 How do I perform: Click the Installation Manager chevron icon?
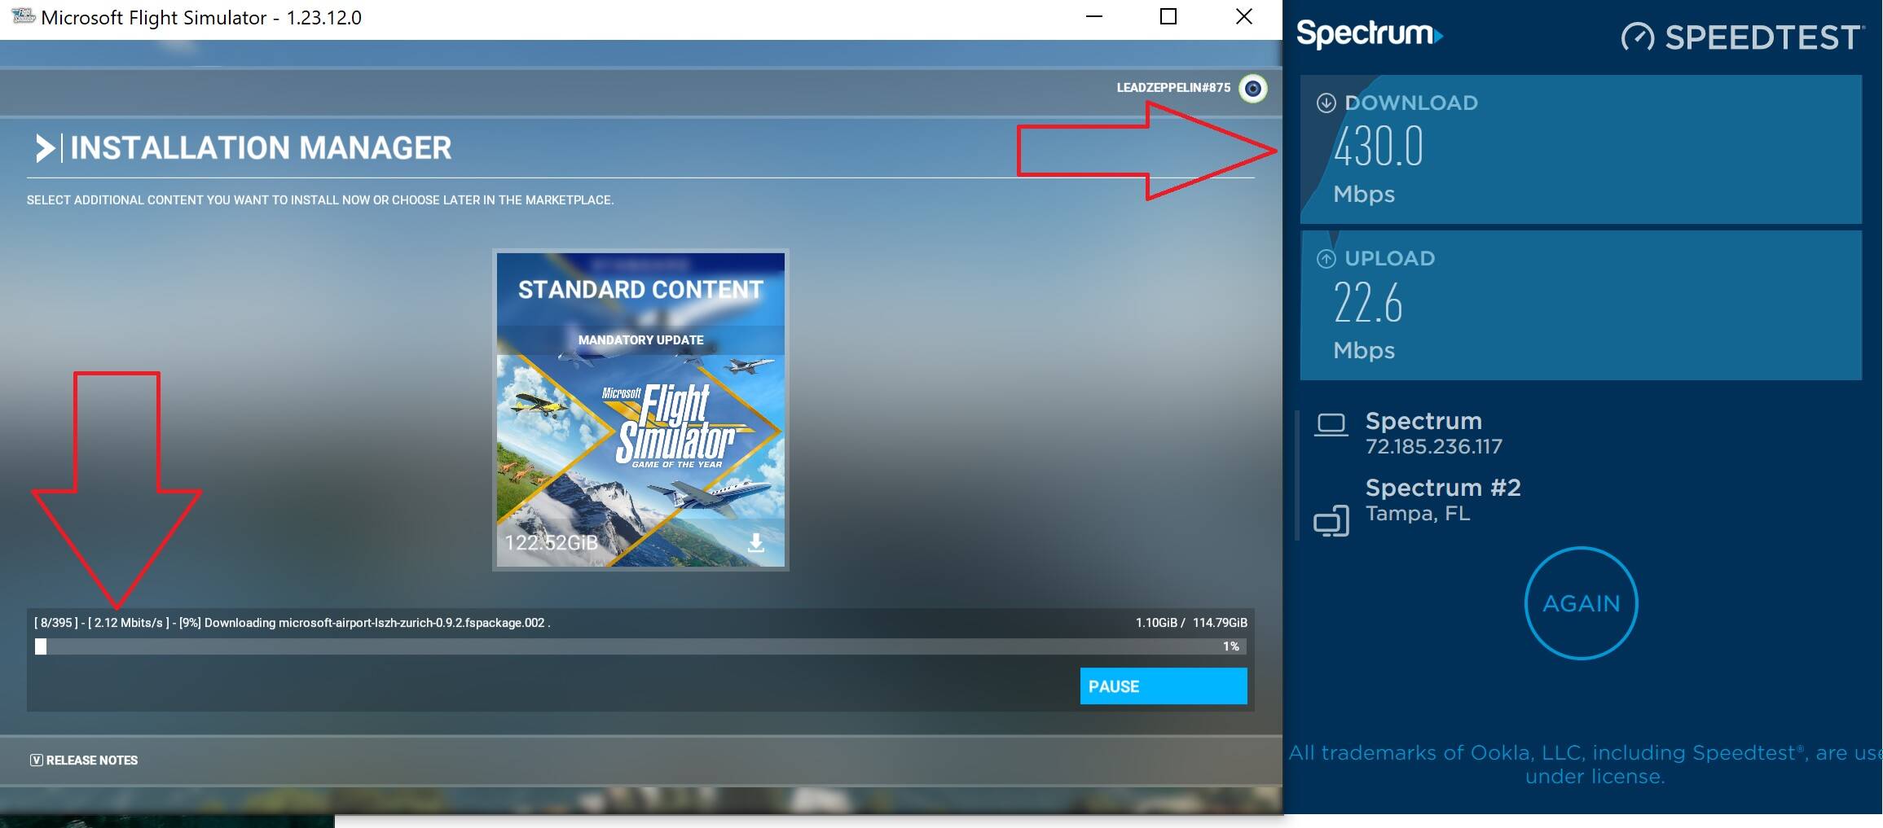pos(46,148)
